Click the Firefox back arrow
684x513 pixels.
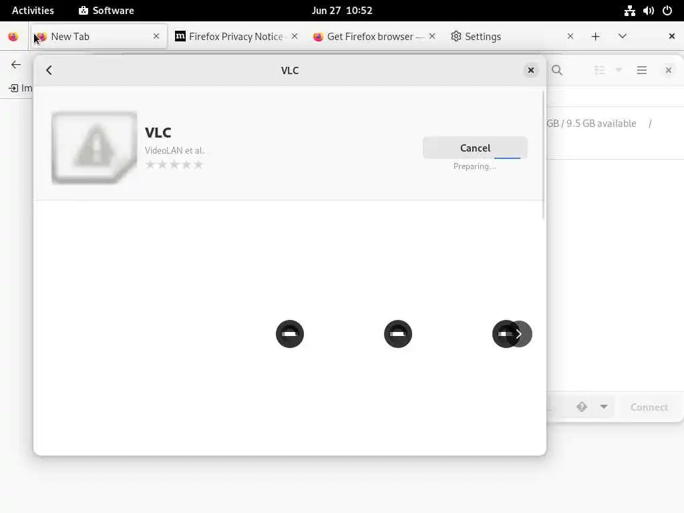coord(16,65)
